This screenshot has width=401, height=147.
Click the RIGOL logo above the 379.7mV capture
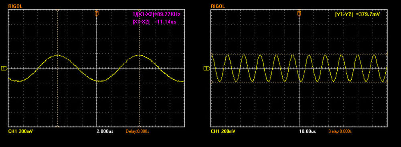tap(218, 6)
